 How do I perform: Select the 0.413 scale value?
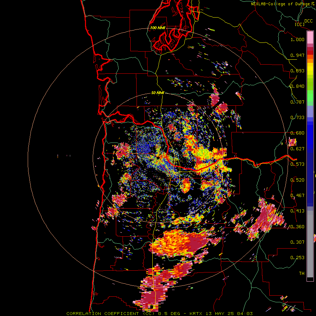coord(297,211)
